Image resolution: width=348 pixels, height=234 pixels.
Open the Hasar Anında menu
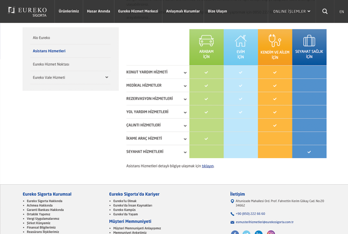[x=98, y=11]
